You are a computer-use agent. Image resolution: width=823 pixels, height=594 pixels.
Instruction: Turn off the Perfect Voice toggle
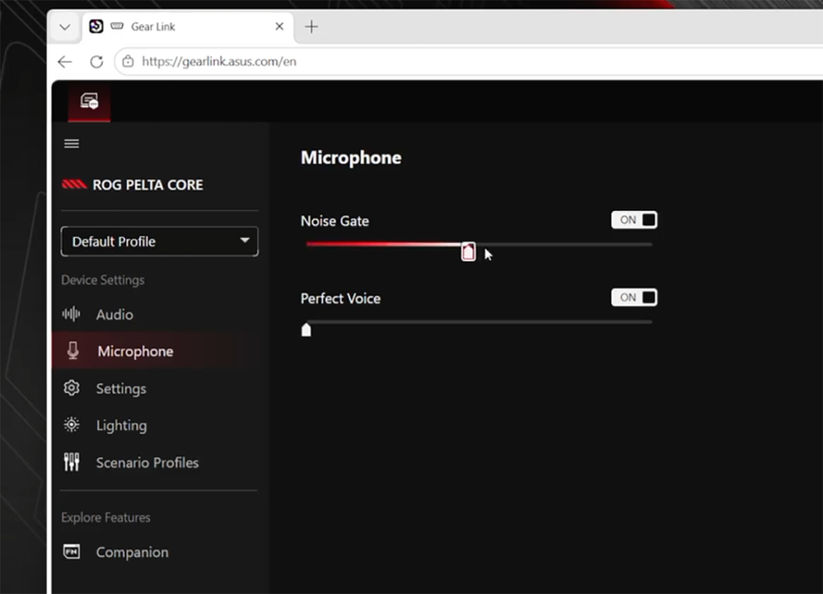point(634,297)
